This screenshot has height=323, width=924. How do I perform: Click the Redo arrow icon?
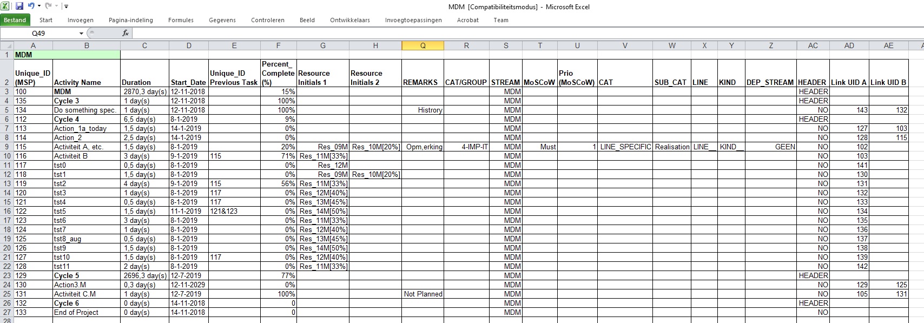(x=48, y=6)
